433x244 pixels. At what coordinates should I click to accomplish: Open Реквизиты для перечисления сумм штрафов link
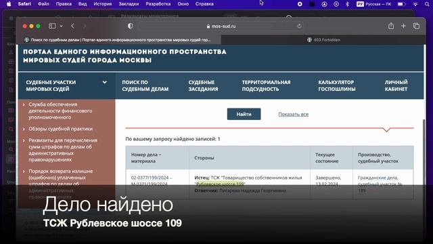click(63, 150)
